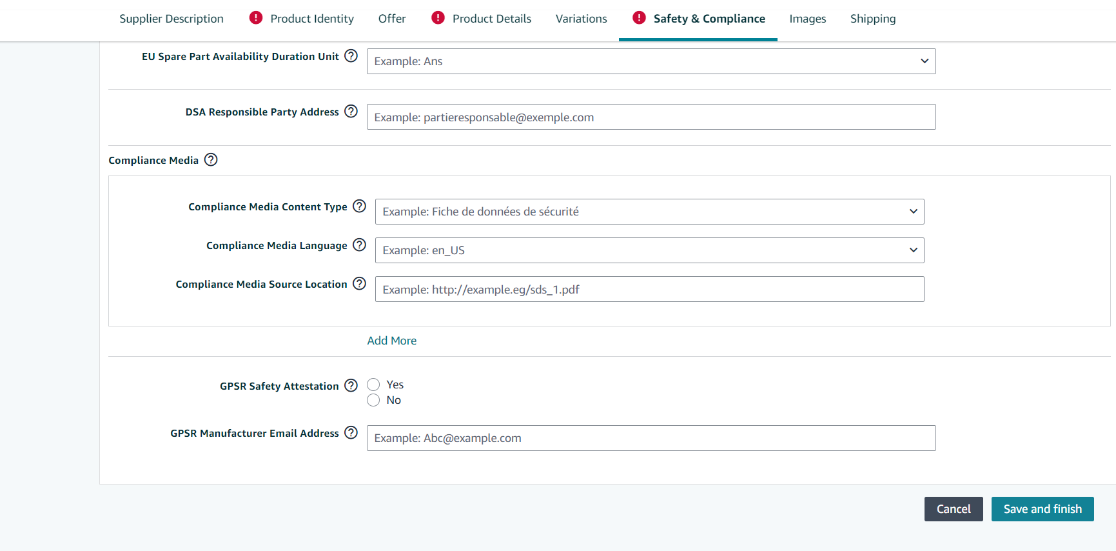1116x551 pixels.
Task: Show help for Compliance Media Content Type
Action: click(x=359, y=206)
